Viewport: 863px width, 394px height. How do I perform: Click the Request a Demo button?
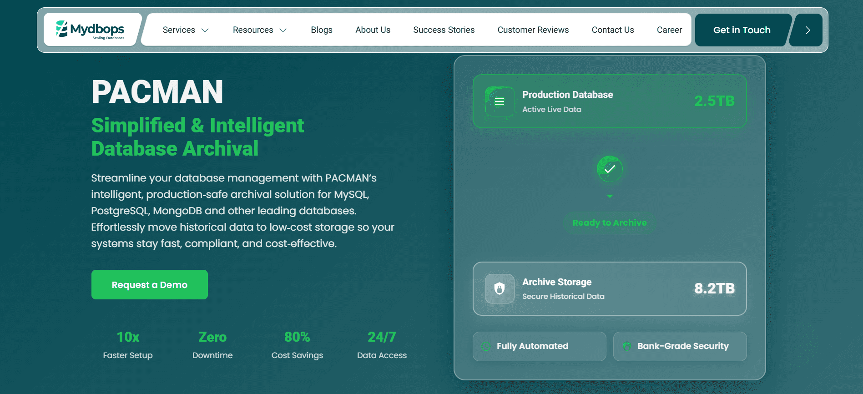tap(150, 285)
